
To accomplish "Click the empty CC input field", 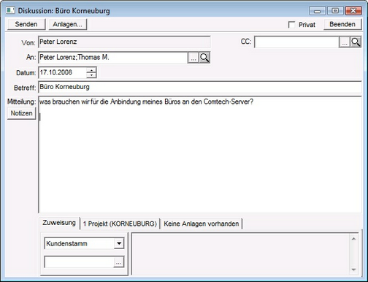I will point(296,42).
